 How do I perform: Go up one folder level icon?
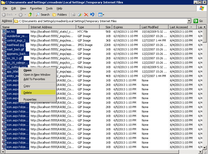coord(30,15)
